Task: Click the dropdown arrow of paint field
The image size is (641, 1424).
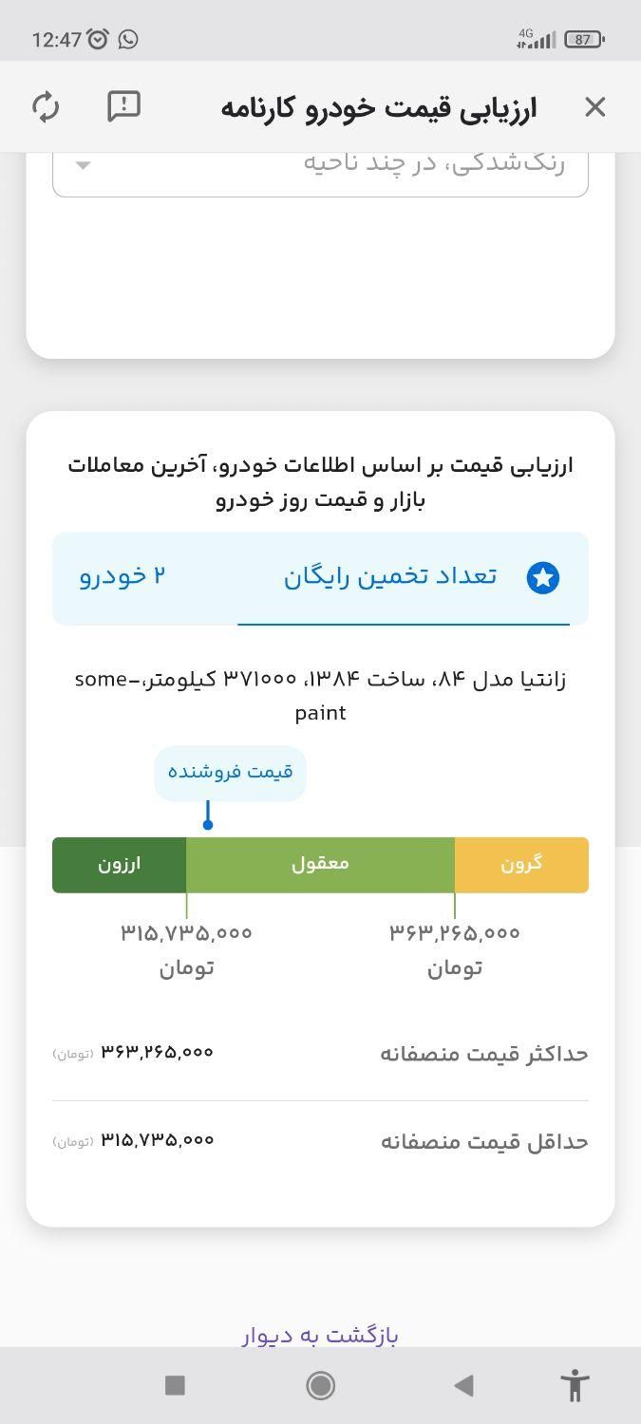Action: click(x=83, y=165)
